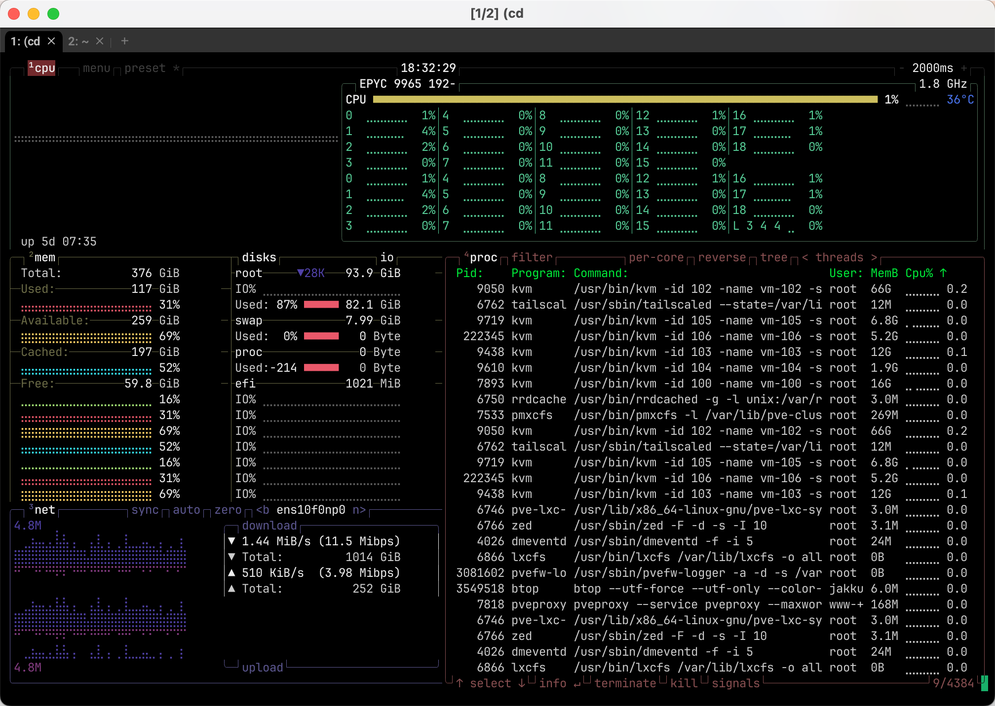
Task: Select process 3081602 pvefw-logger row
Action: [x=712, y=573]
